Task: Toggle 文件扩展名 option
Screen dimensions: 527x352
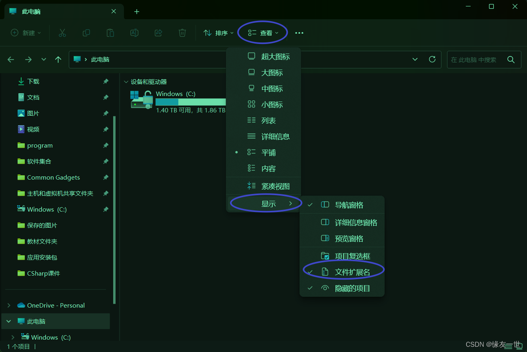Action: coord(342,272)
